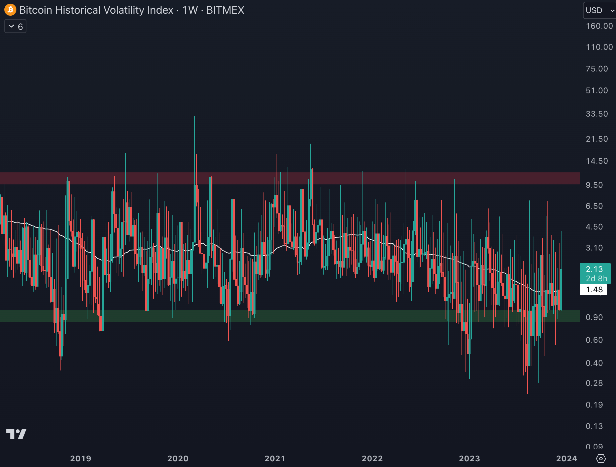The height and width of the screenshot is (467, 616).
Task: Click the TradingView logo watermark
Action: click(x=16, y=434)
